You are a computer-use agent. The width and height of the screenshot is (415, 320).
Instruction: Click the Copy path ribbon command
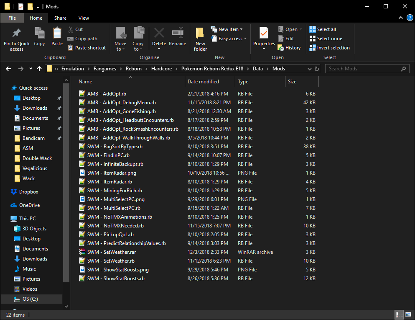pos(83,39)
